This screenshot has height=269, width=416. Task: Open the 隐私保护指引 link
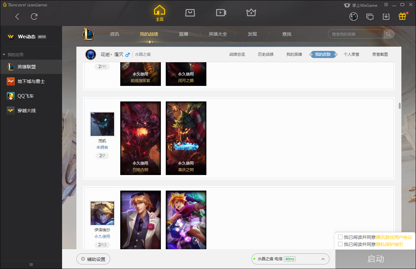(389, 244)
